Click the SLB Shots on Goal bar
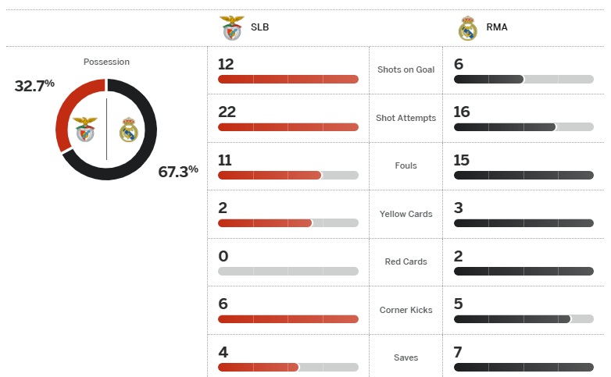The width and height of the screenshot is (611, 377). (x=288, y=79)
